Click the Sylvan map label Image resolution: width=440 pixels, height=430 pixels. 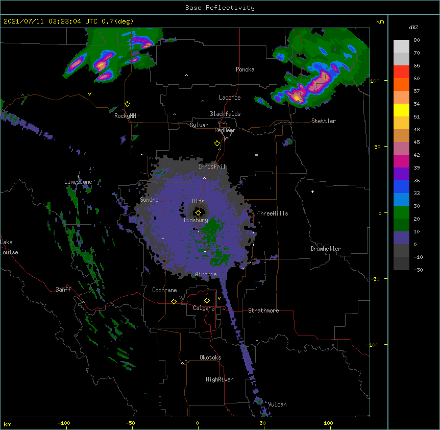point(199,125)
